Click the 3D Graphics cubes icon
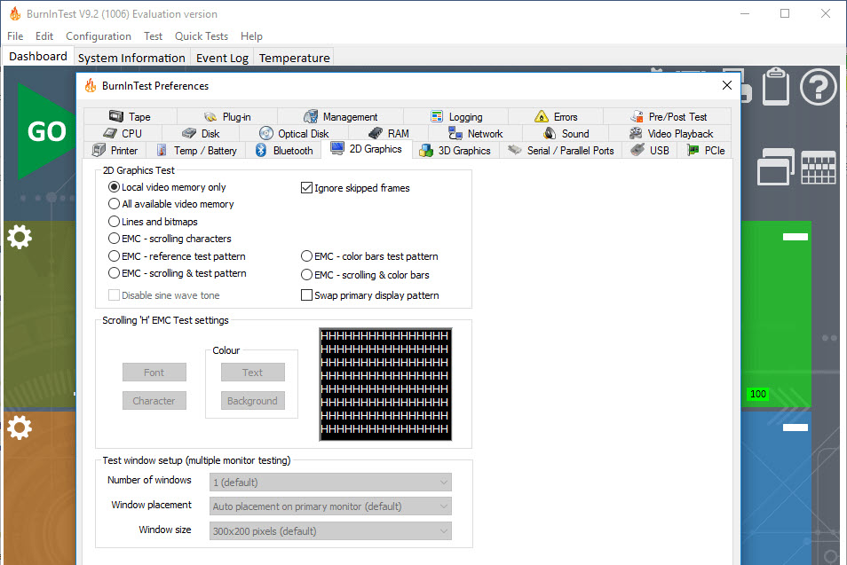Image resolution: width=847 pixels, height=565 pixels. pos(426,151)
